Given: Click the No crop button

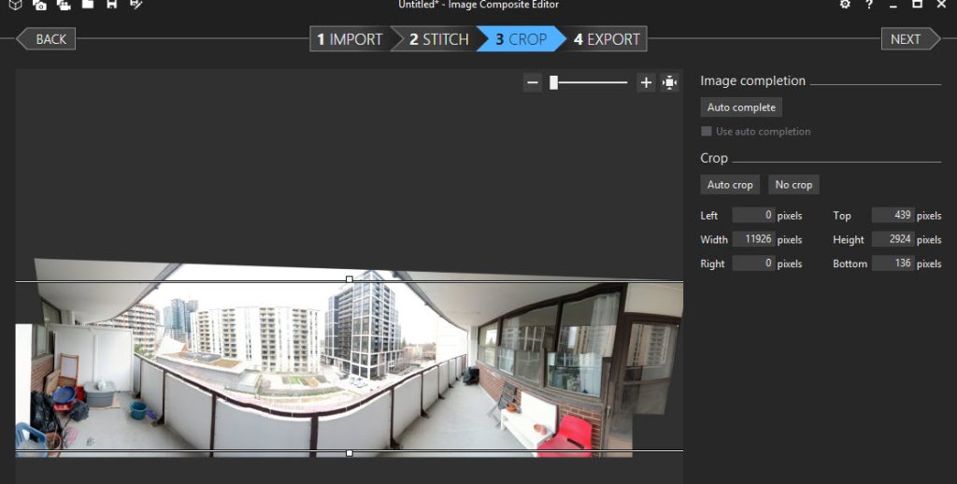Looking at the screenshot, I should (x=793, y=185).
